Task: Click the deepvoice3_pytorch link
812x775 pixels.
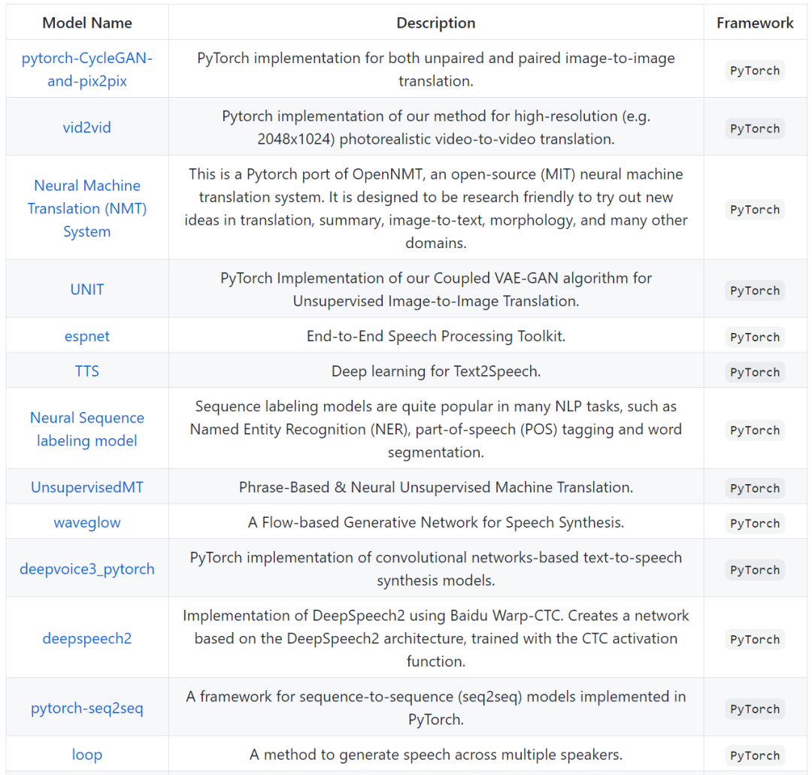Action: coord(87,568)
